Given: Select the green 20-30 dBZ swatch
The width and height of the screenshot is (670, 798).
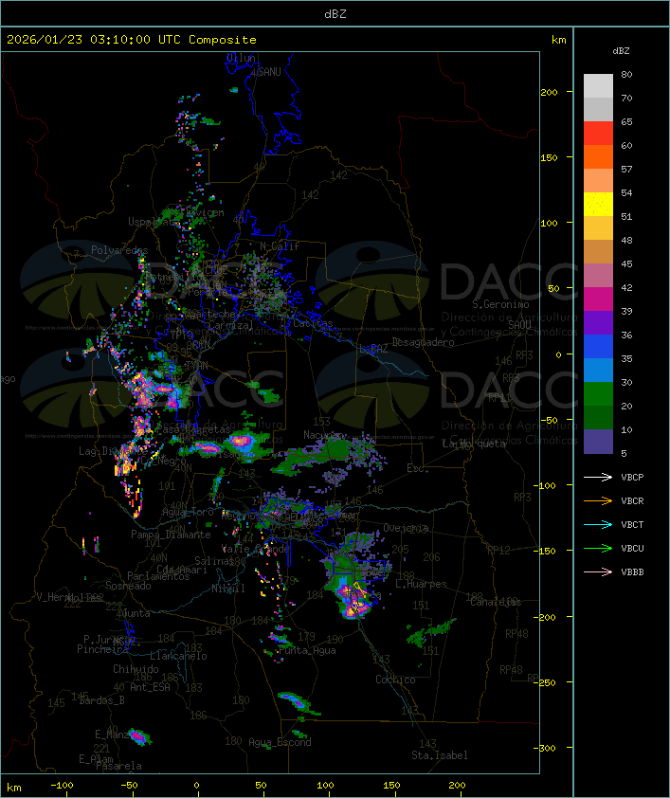Looking at the screenshot, I should (x=598, y=393).
